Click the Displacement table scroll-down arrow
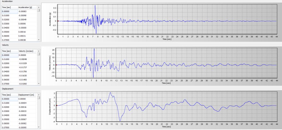The image size is (282, 130). pyautogui.click(x=39, y=127)
